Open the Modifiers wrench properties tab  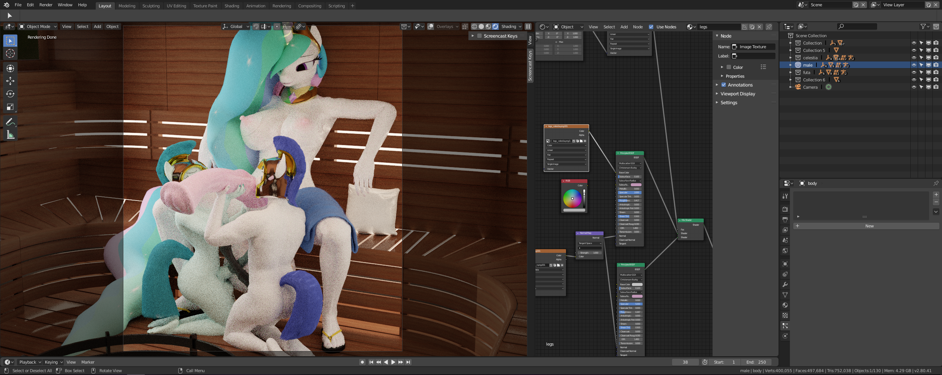785,284
